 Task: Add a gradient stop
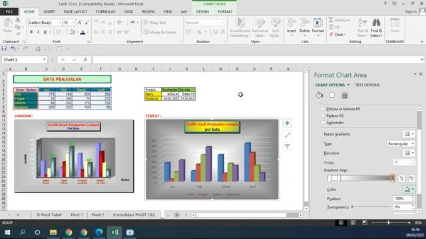(x=402, y=179)
